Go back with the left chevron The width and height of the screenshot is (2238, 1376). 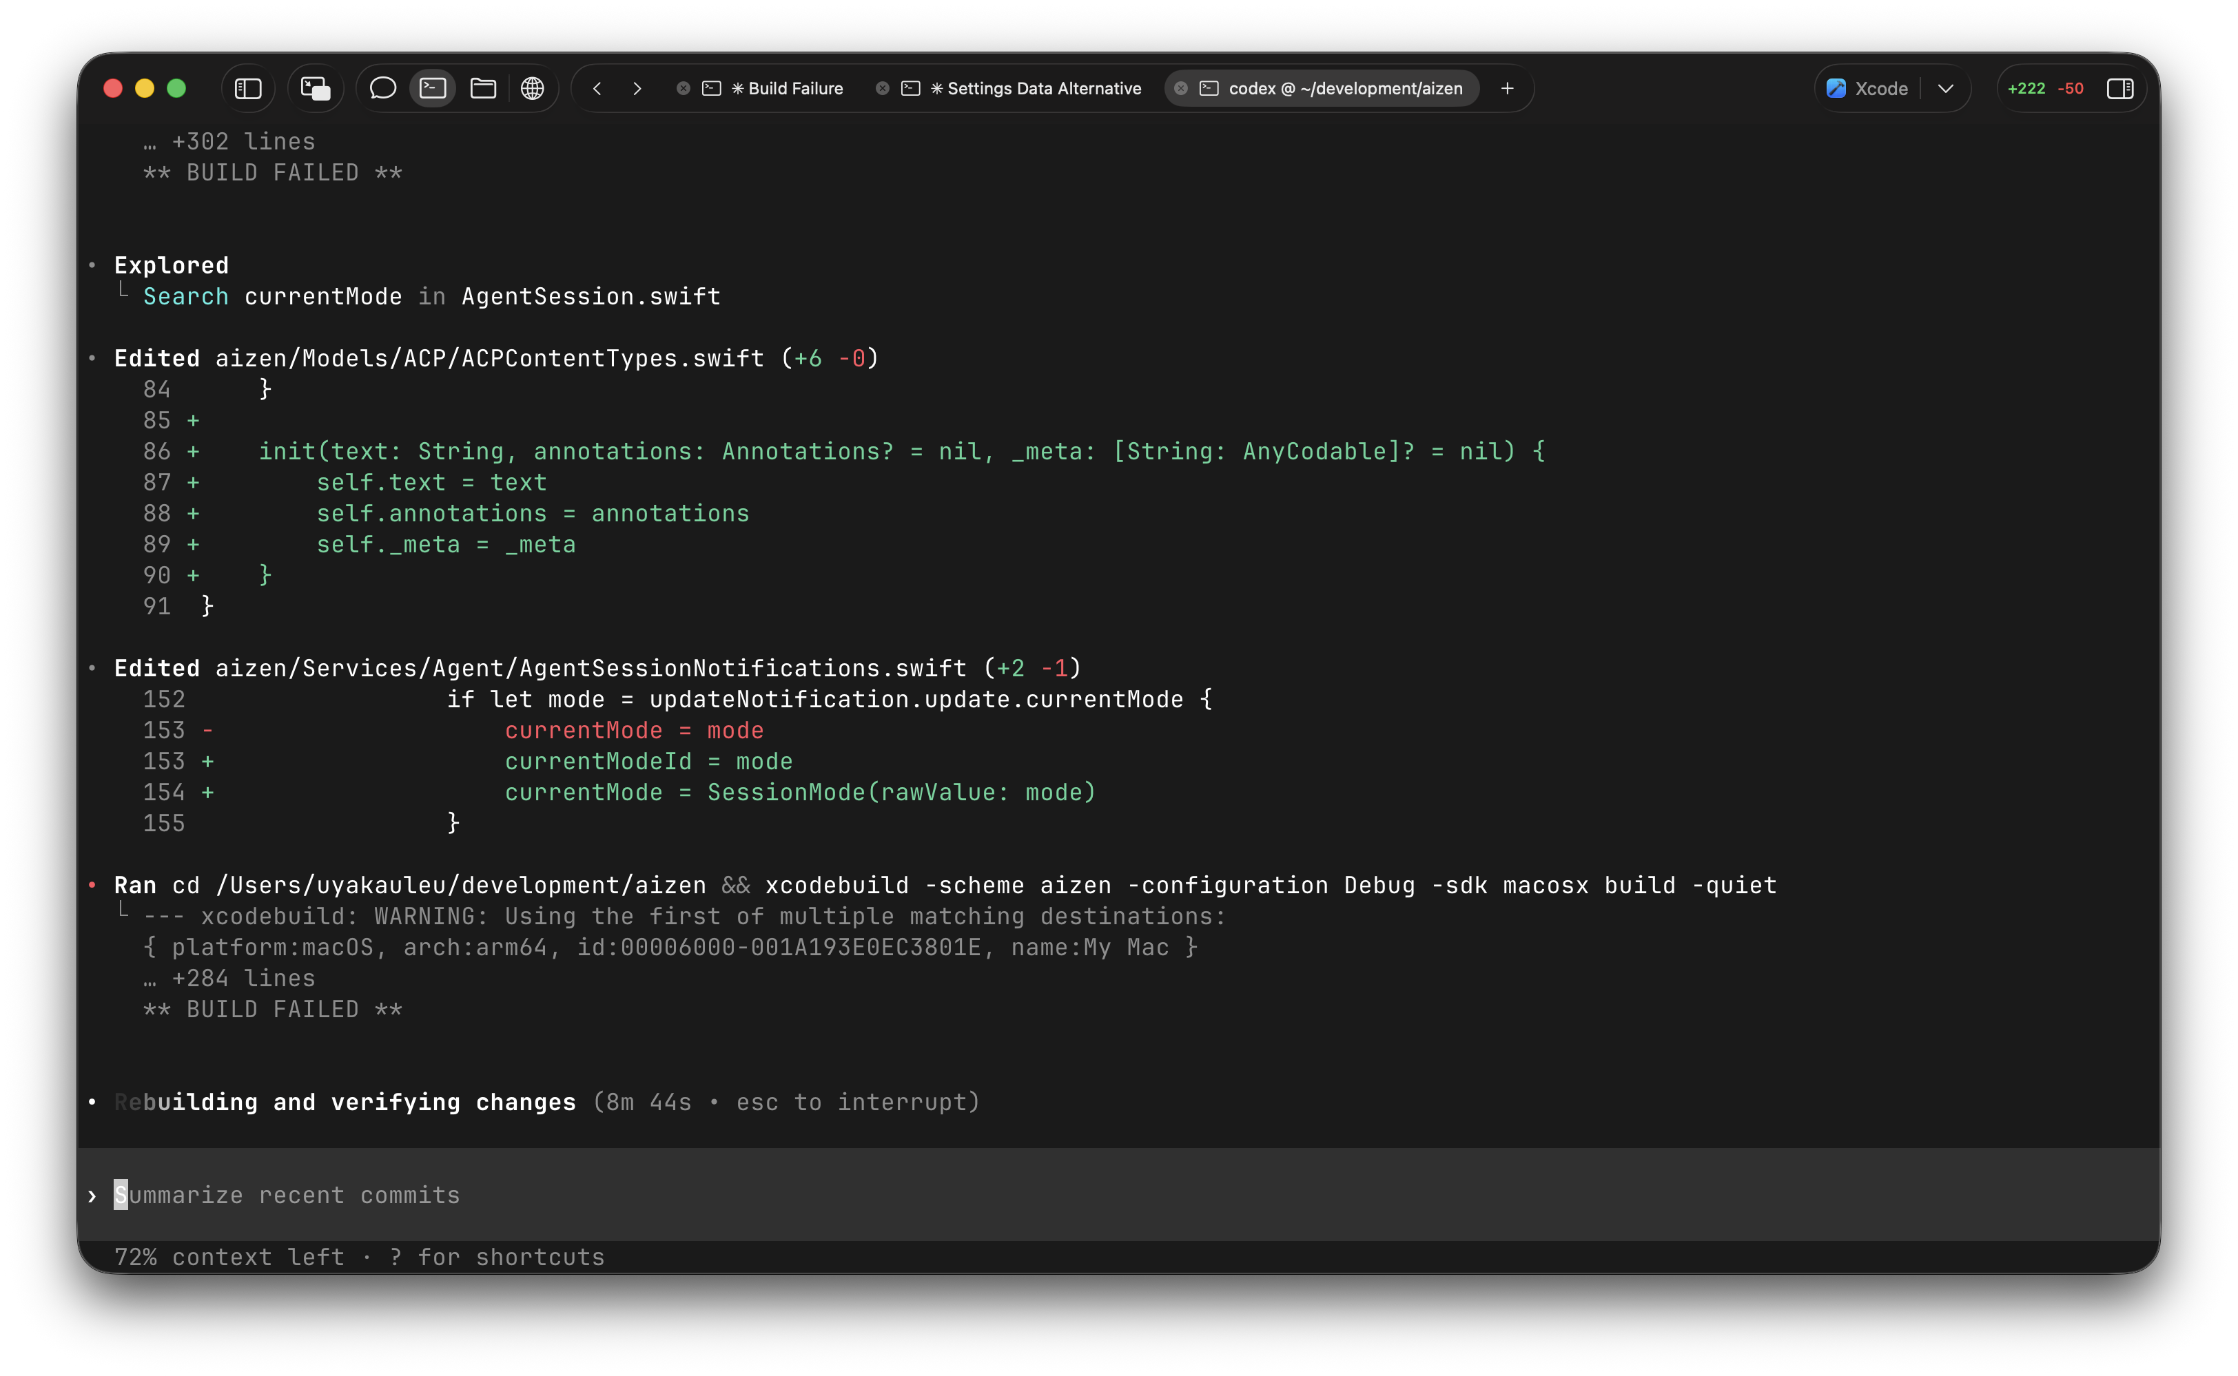[x=597, y=88]
